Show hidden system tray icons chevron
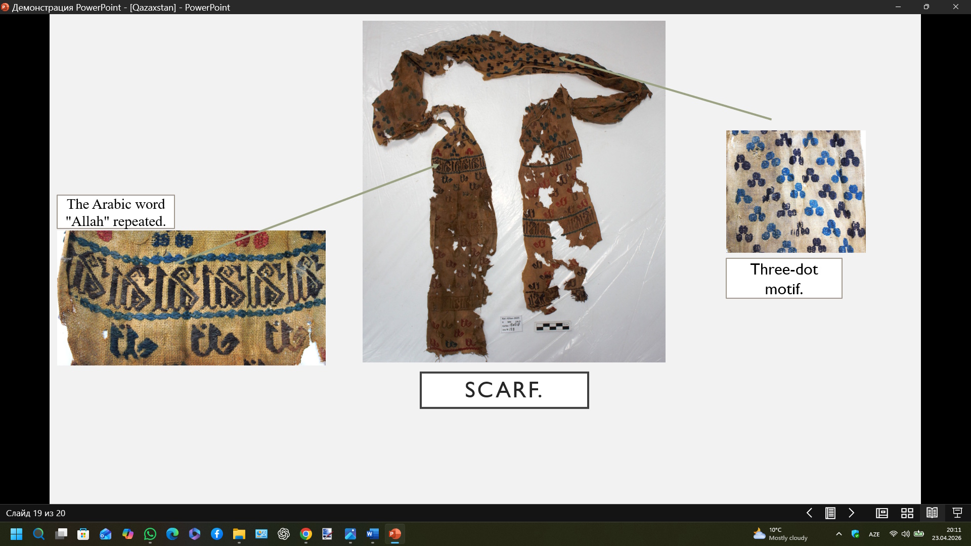Image resolution: width=971 pixels, height=546 pixels. [839, 534]
